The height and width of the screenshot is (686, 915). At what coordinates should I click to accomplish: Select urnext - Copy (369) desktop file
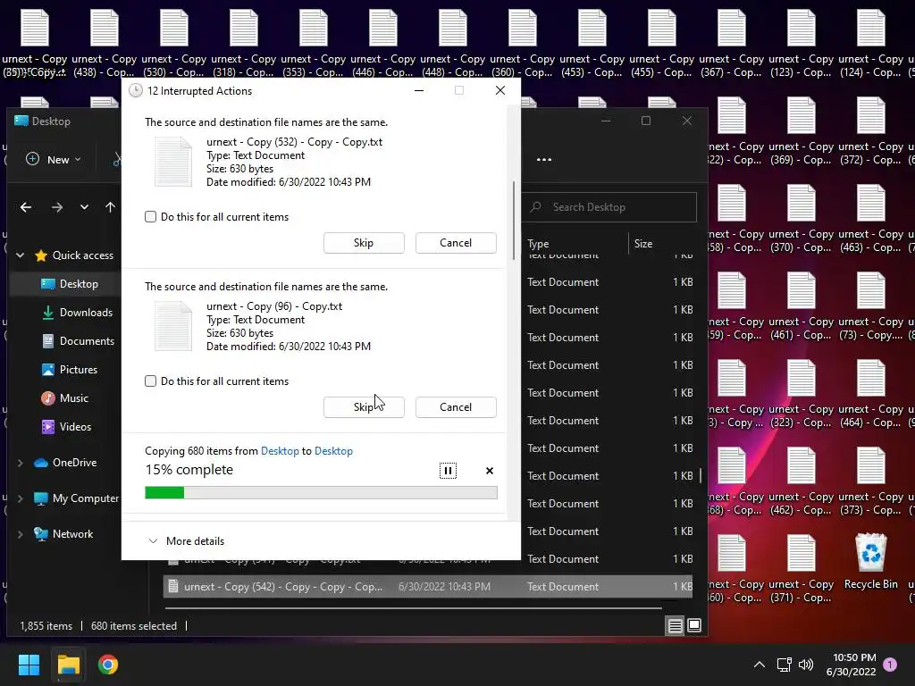pyautogui.click(x=802, y=130)
